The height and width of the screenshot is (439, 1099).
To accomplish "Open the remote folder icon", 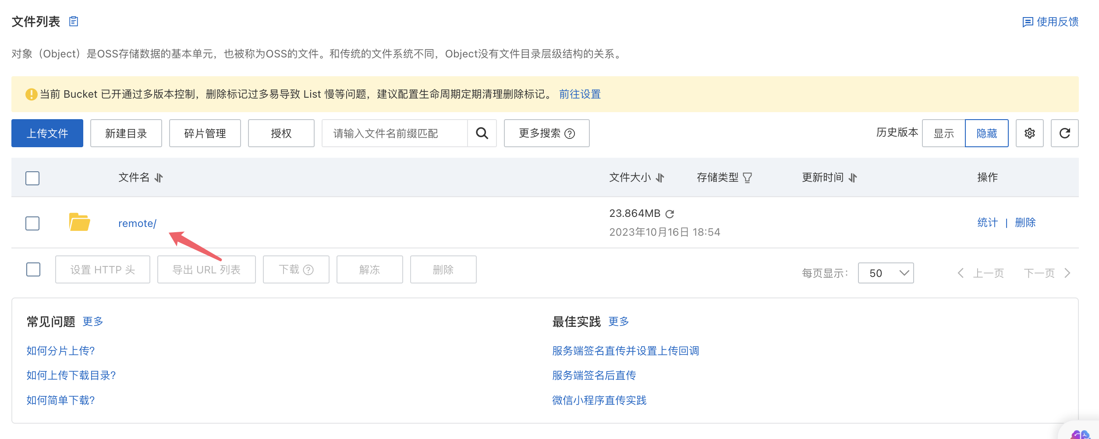I will click(x=79, y=223).
